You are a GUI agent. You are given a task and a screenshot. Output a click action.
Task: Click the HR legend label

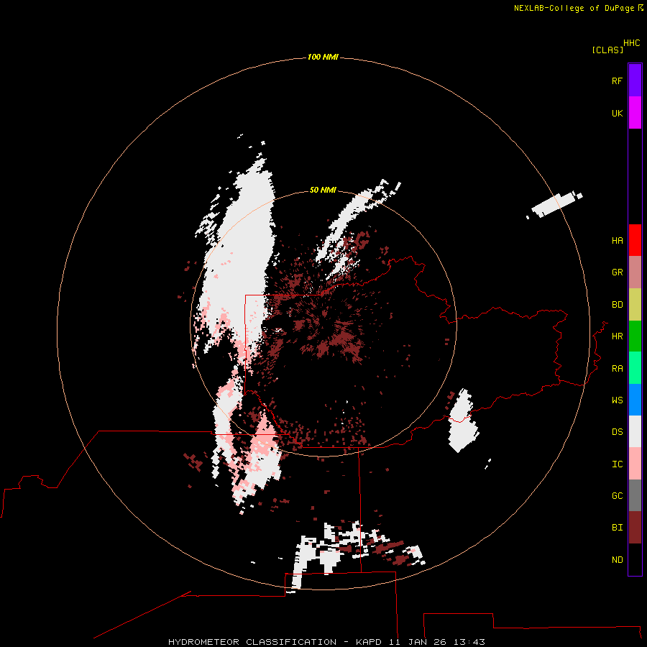click(x=618, y=336)
